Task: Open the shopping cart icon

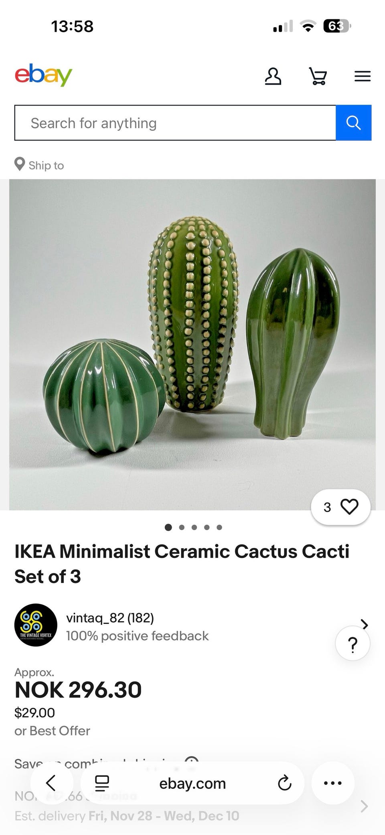Action: click(318, 76)
